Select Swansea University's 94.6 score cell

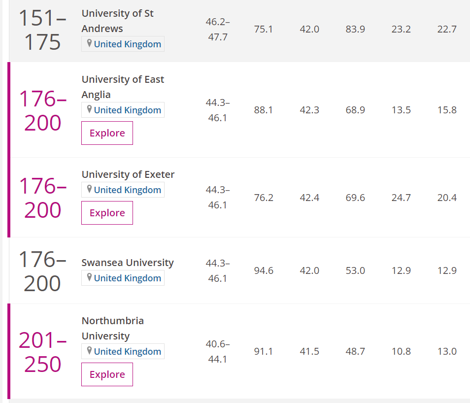point(264,271)
